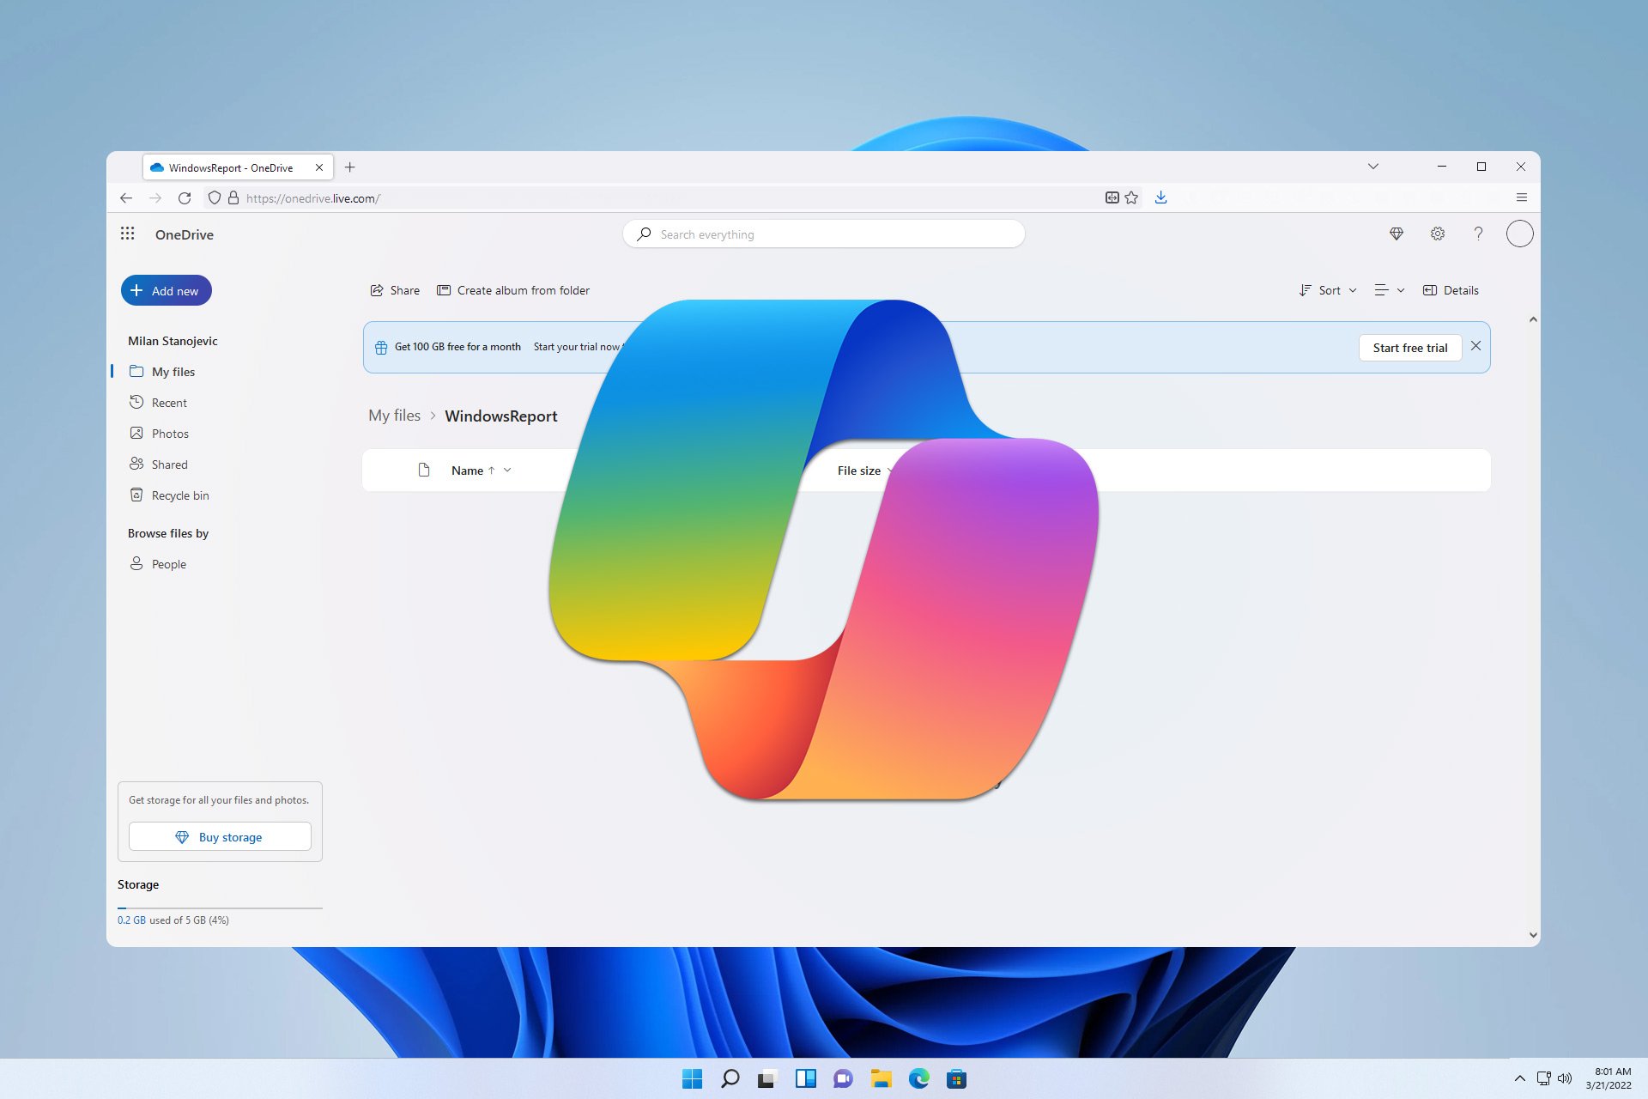The image size is (1648, 1099).
Task: Click Create album from folder icon
Action: tap(443, 289)
